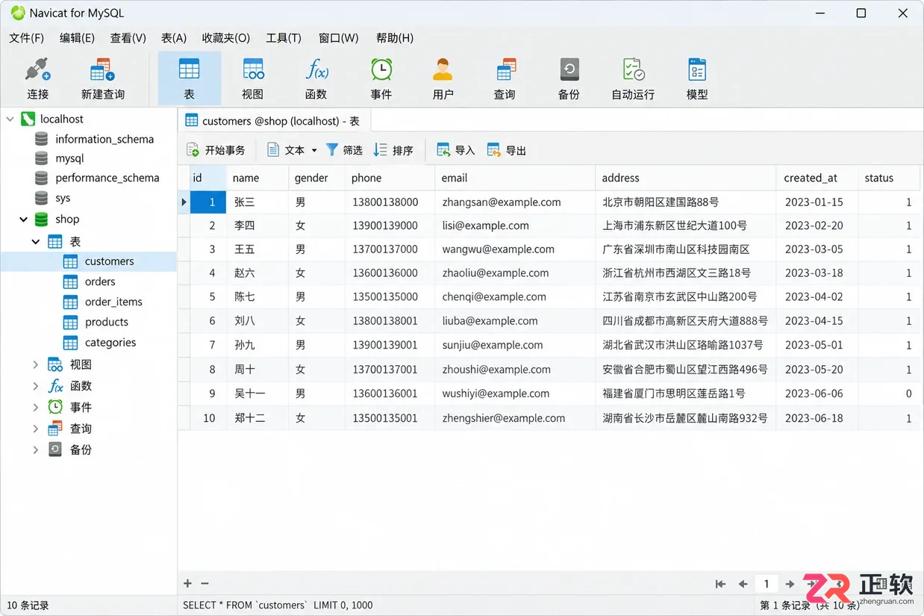Go to the previous page arrow
The image size is (924, 616).
[x=743, y=584]
